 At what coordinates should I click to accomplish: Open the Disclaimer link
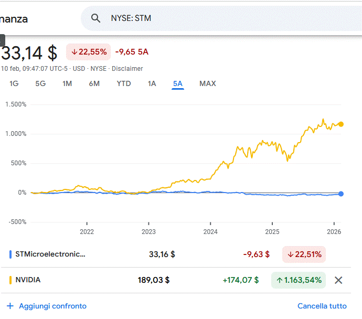(127, 69)
